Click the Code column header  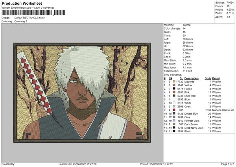pyautogui.click(x=208, y=78)
